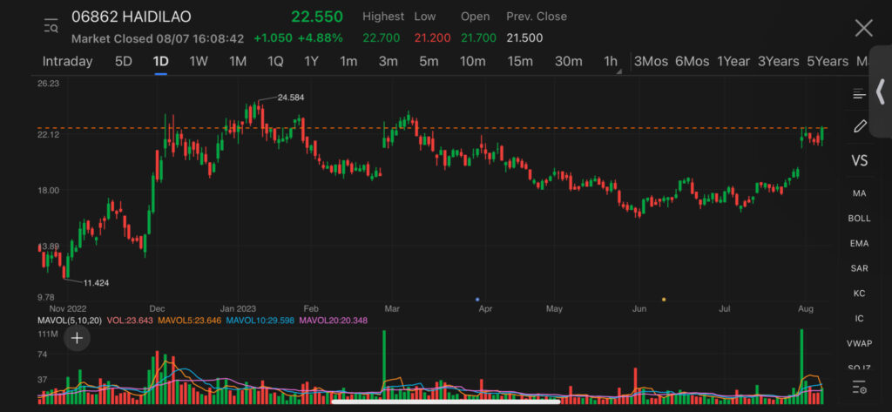
Task: Click the yellow event dot near Jun
Action: coord(664,299)
